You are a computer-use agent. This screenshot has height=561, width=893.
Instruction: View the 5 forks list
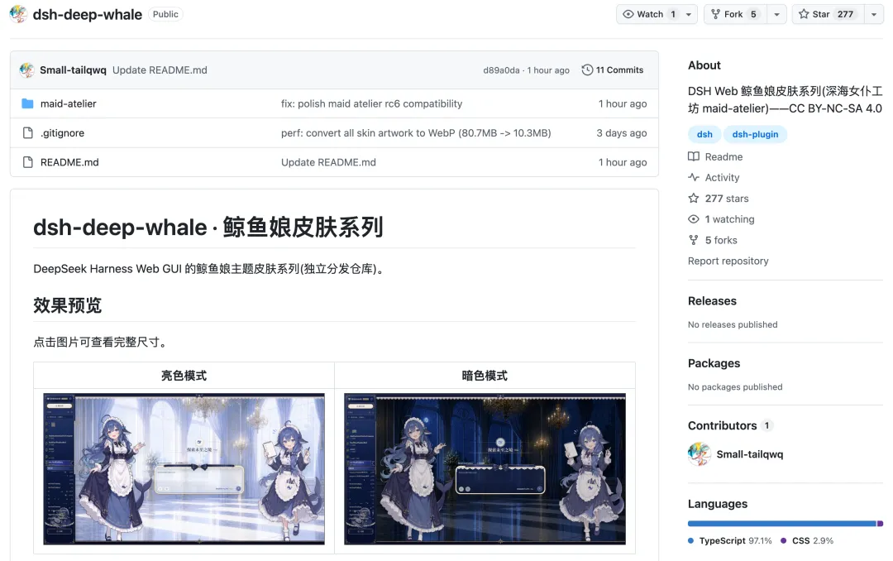(x=721, y=240)
